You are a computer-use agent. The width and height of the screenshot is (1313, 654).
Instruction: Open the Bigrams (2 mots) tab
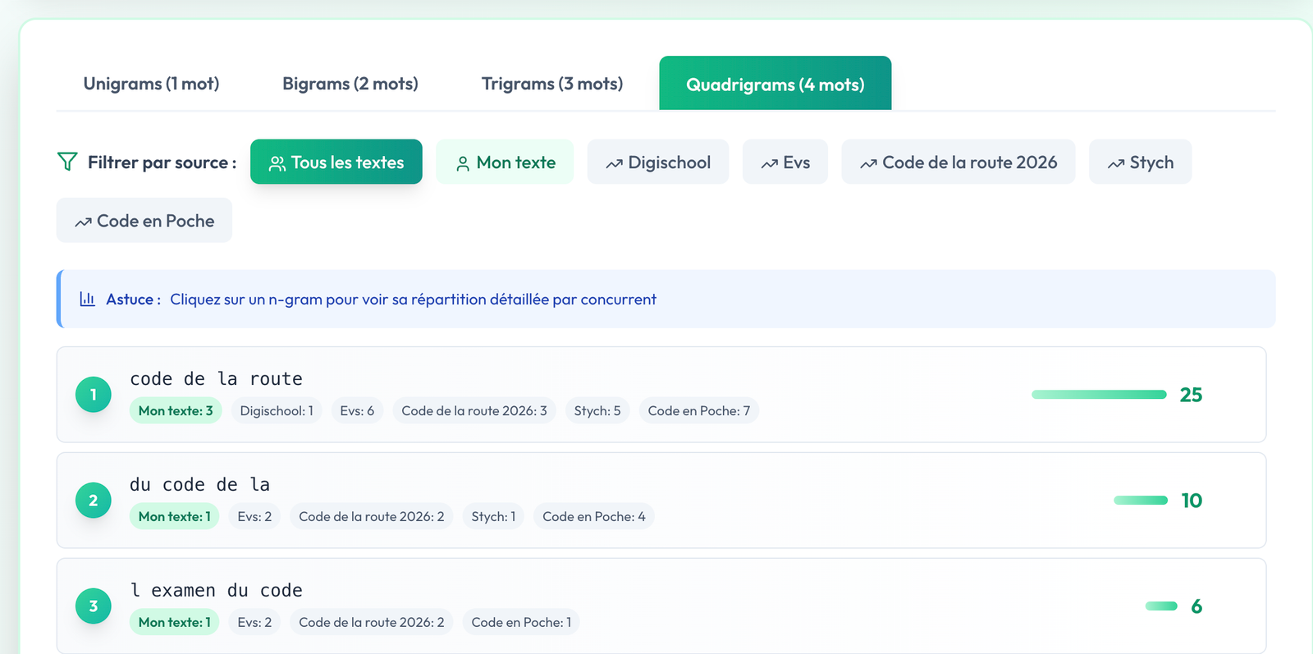click(350, 84)
